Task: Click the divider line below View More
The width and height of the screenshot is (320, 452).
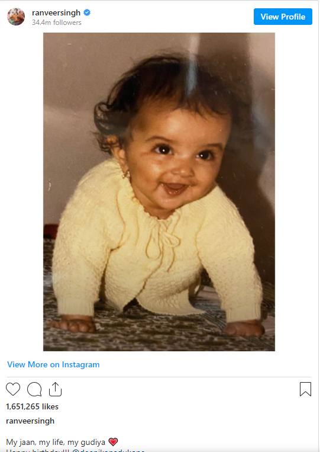Action: (x=159, y=377)
